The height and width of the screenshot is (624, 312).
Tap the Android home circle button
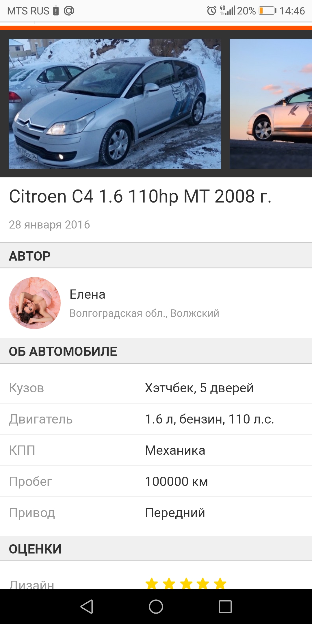(x=156, y=606)
